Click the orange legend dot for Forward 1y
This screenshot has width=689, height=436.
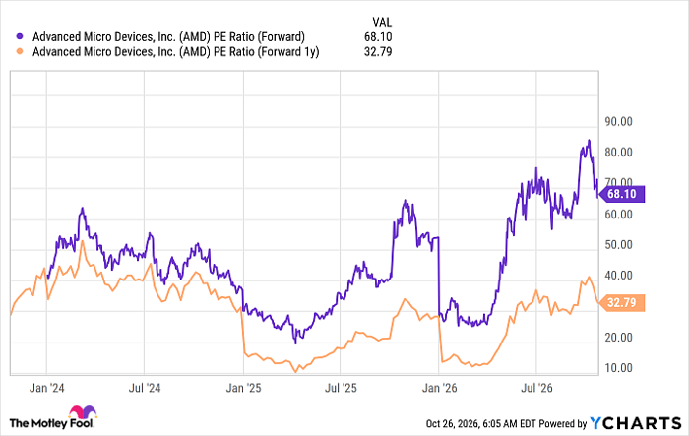(x=20, y=52)
